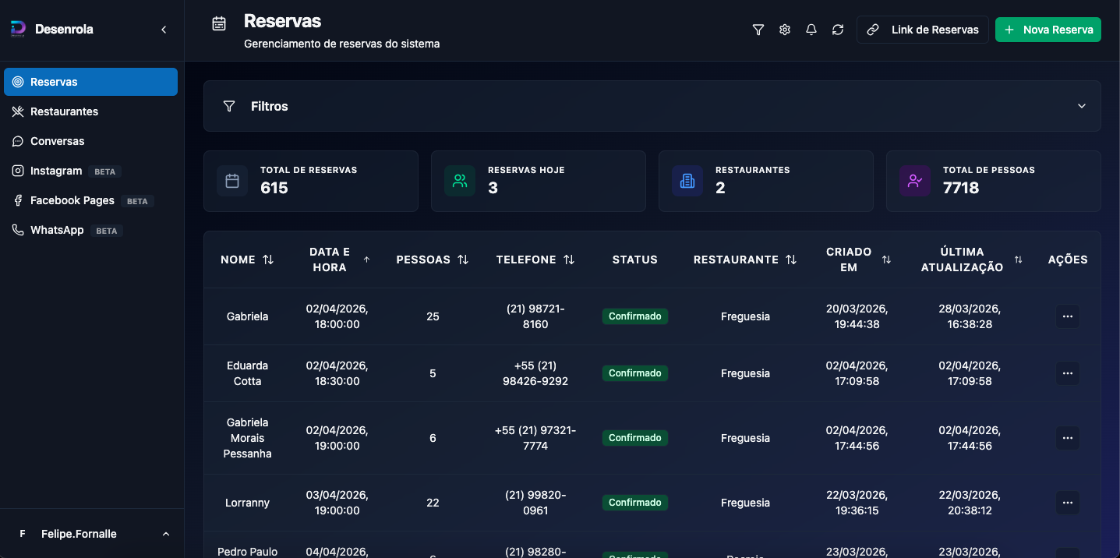The width and height of the screenshot is (1120, 558).
Task: Collapse the sidebar with the left chevron
Action: (164, 29)
